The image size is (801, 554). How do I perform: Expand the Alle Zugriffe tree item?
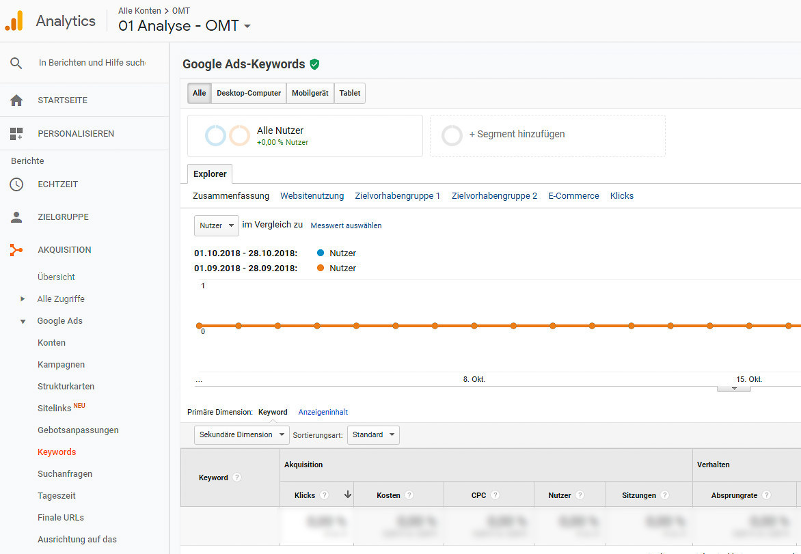[23, 299]
